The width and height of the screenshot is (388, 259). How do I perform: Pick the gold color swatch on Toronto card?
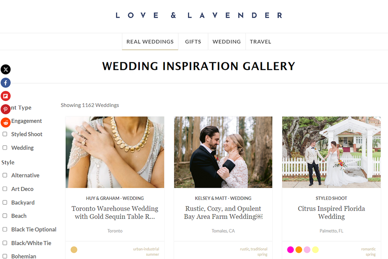[74, 250]
